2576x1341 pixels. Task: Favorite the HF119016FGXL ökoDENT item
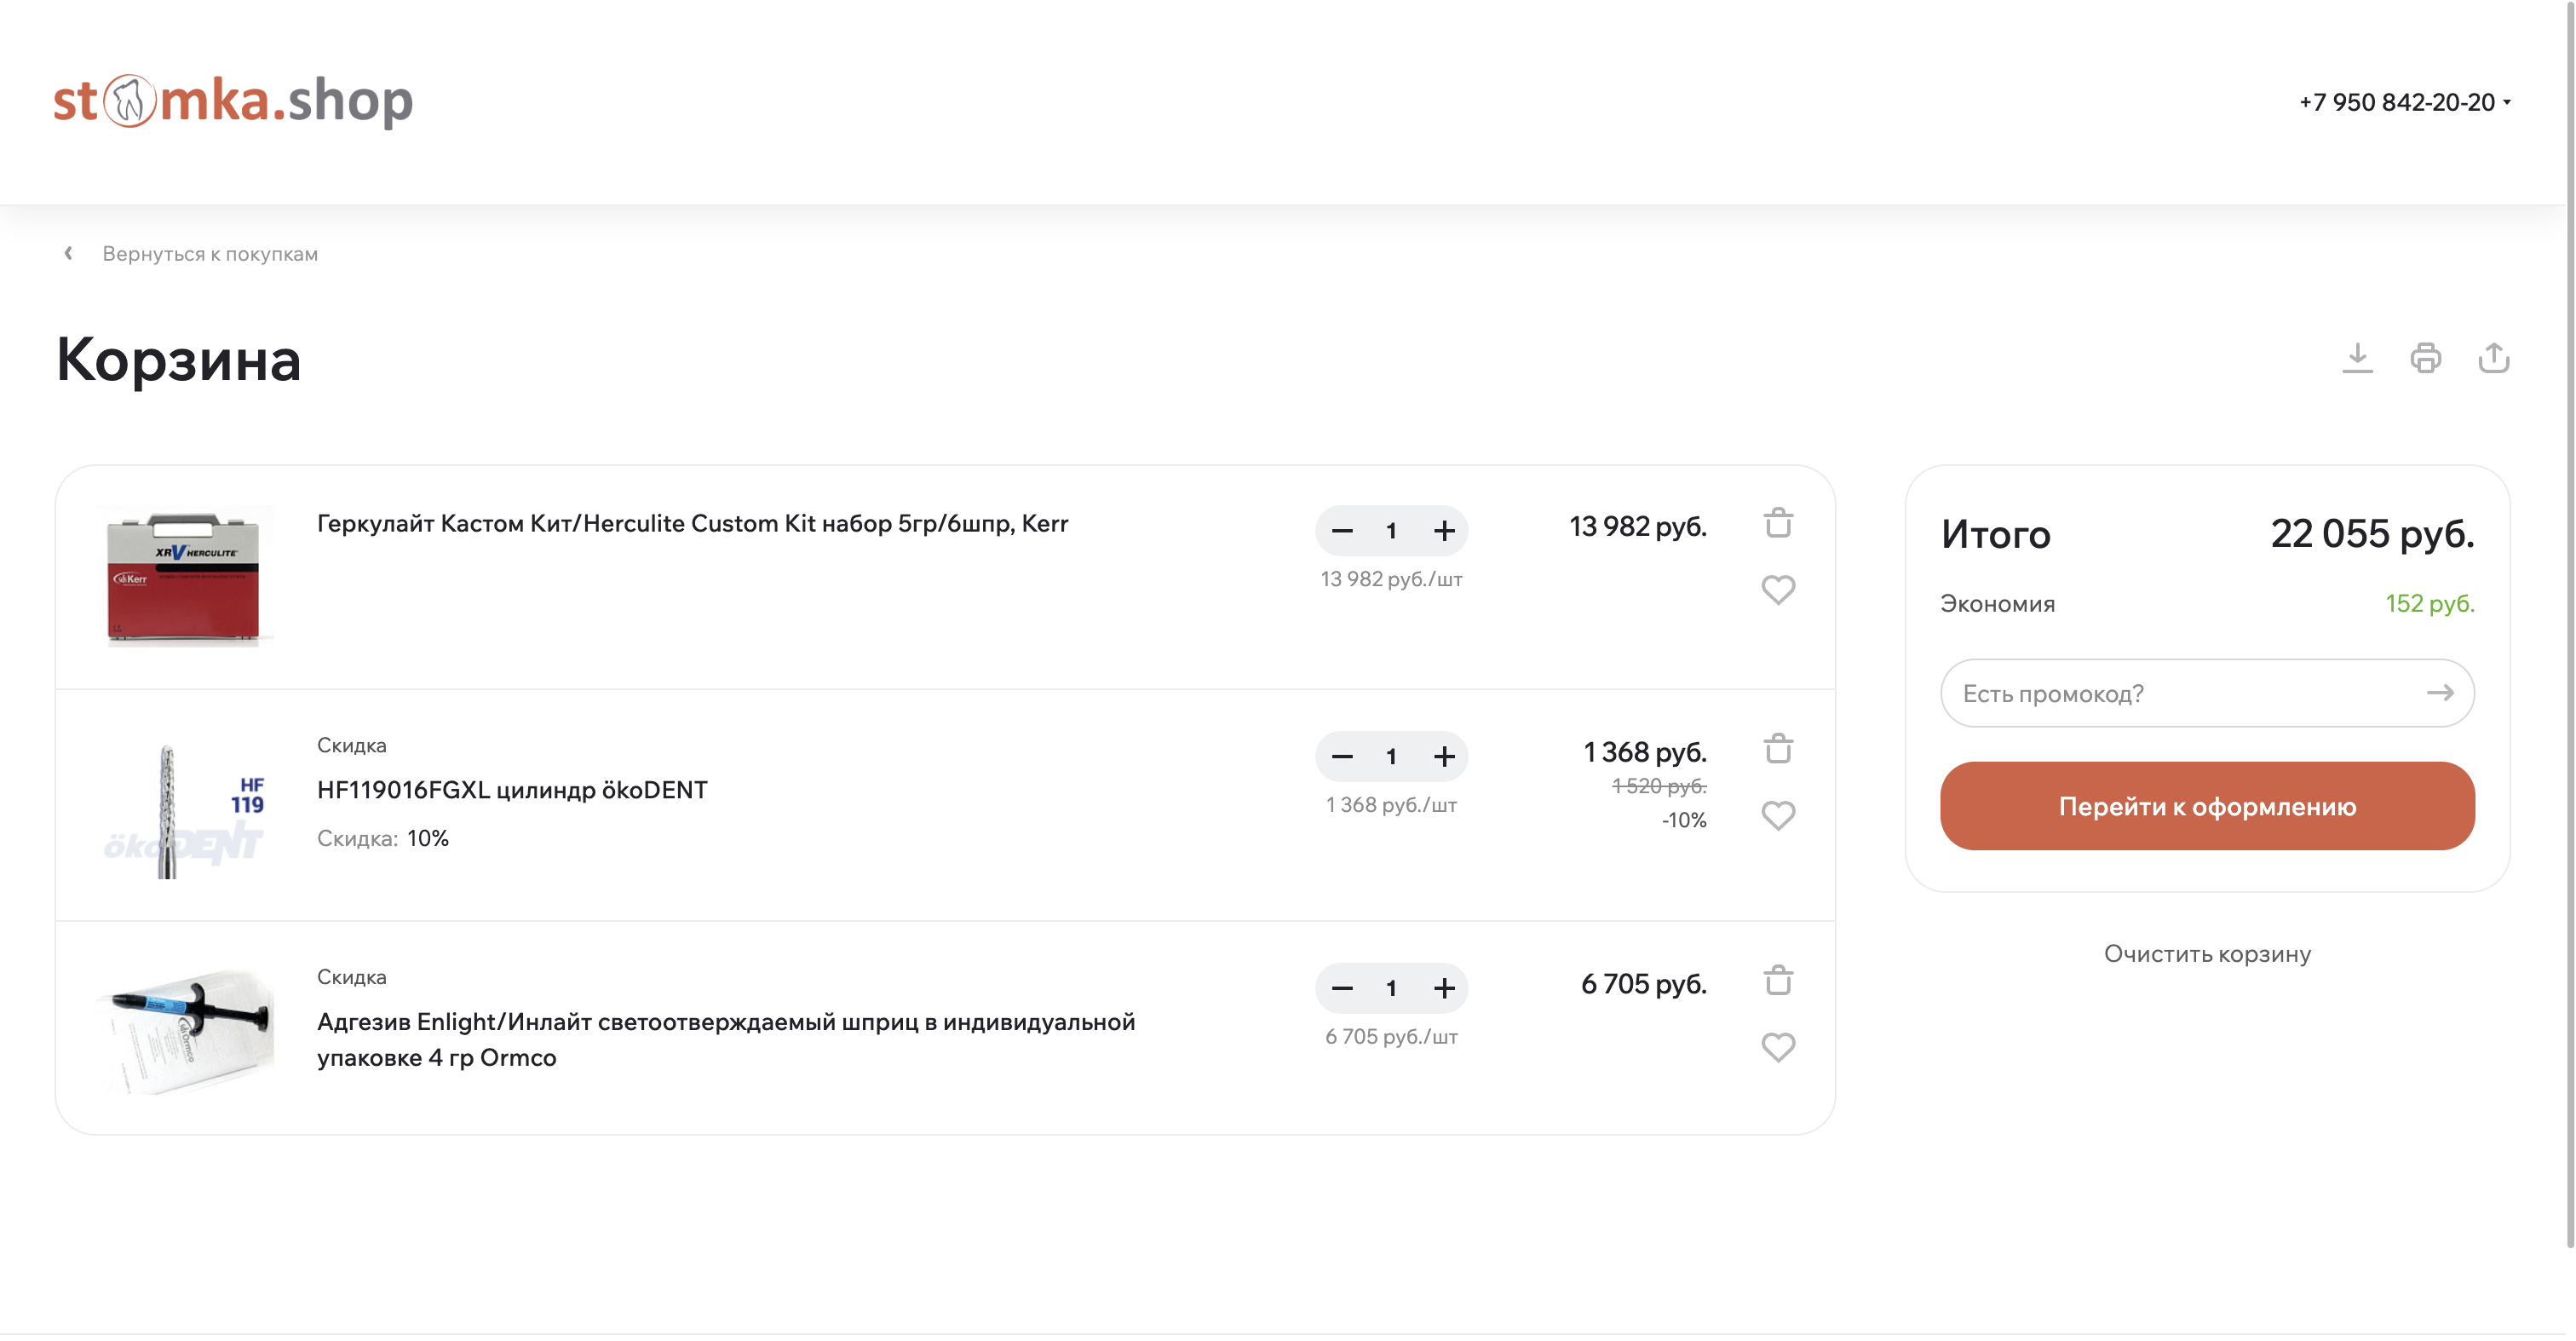click(1778, 816)
